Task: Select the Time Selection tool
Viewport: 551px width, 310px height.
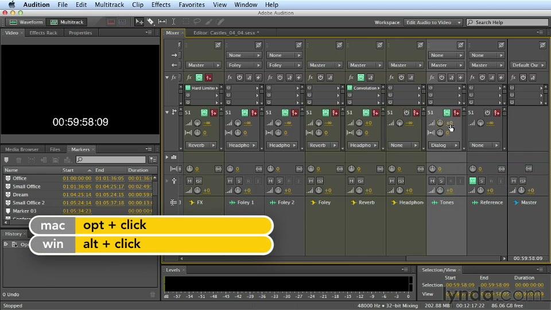Action: [173, 22]
